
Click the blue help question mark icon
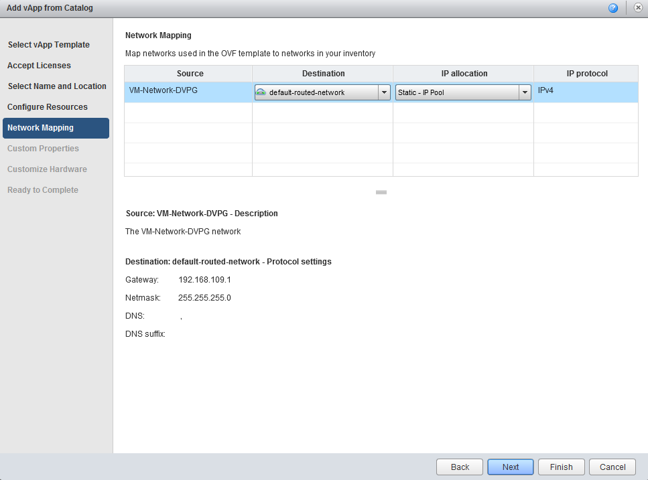(613, 8)
